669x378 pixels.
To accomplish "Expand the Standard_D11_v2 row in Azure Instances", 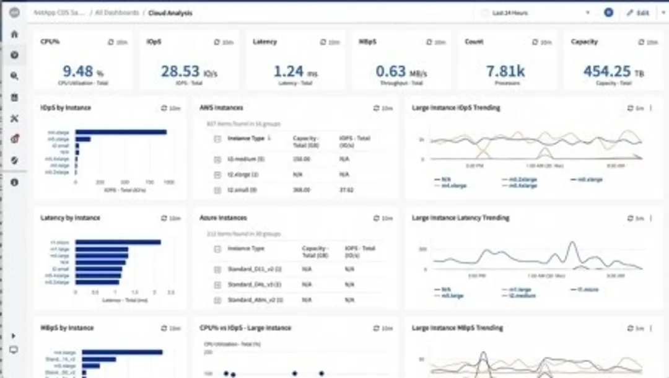I will [x=217, y=270].
